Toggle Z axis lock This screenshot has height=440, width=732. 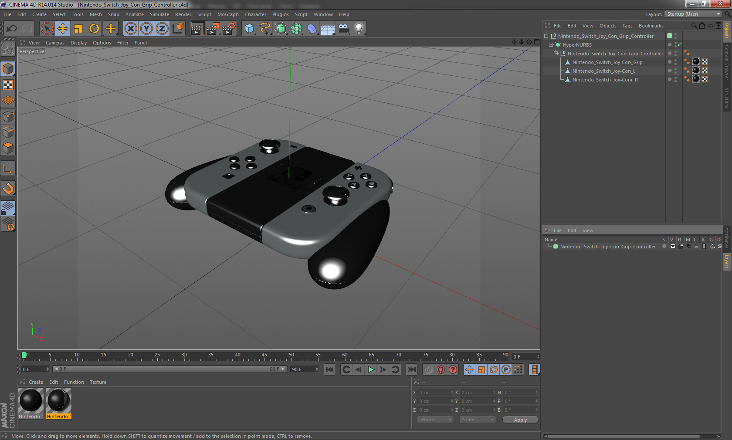(162, 29)
